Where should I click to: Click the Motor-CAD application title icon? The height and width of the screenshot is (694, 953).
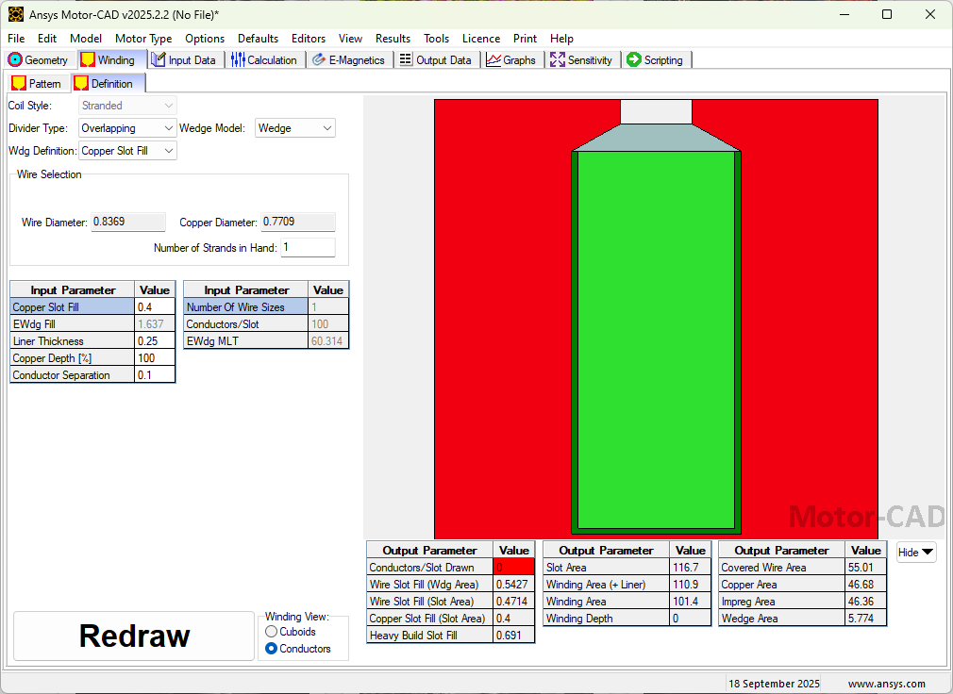tap(16, 14)
